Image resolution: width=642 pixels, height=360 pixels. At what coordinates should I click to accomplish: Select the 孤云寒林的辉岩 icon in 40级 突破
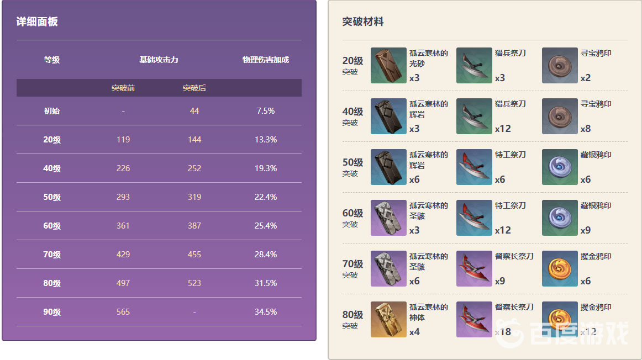pos(388,117)
